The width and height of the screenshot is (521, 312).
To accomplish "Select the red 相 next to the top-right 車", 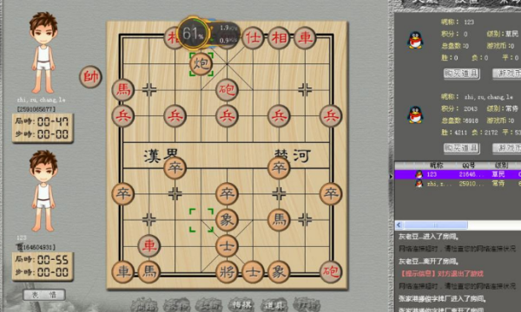I will (x=279, y=38).
